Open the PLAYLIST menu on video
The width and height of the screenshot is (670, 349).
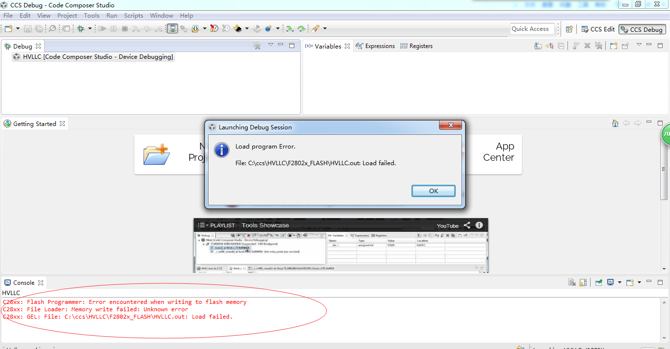click(x=216, y=225)
